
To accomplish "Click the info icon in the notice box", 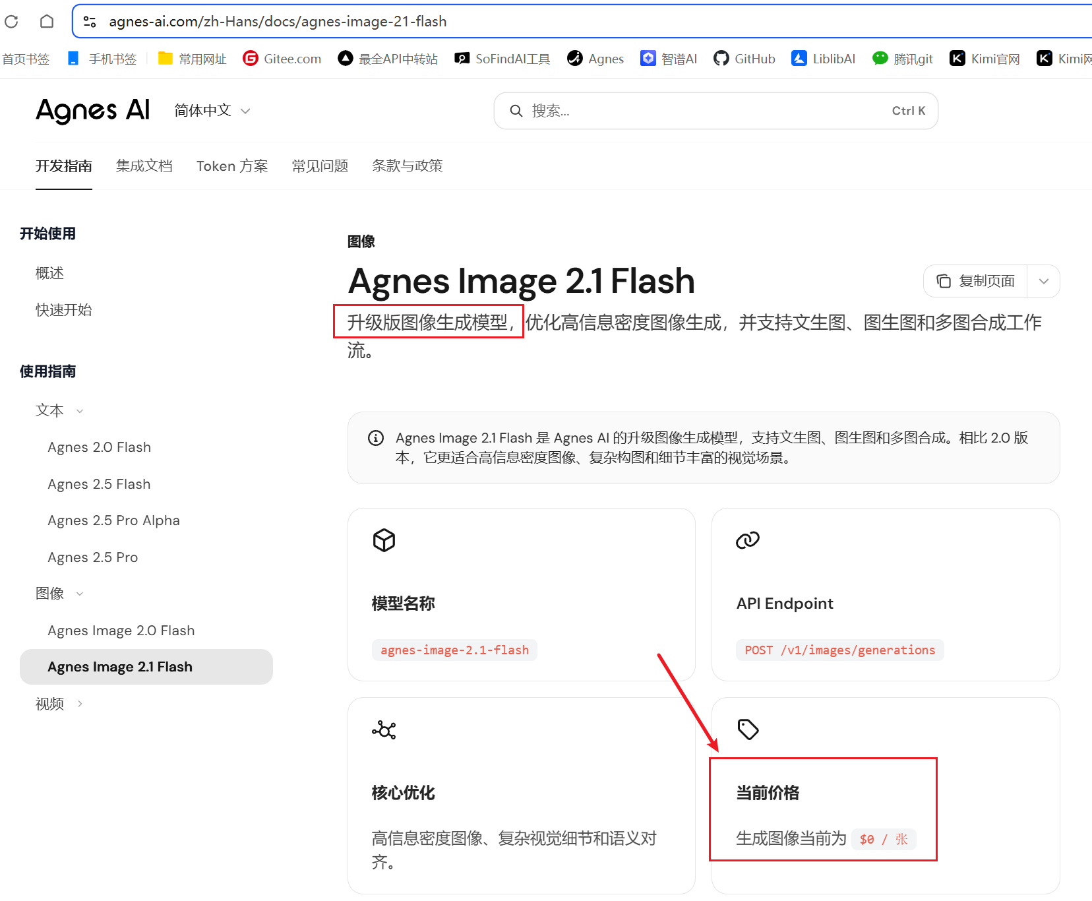I will pyautogui.click(x=376, y=438).
